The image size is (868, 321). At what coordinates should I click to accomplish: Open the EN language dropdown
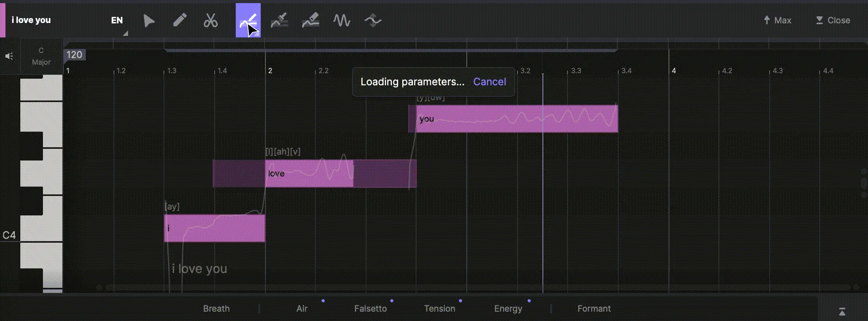[117, 20]
